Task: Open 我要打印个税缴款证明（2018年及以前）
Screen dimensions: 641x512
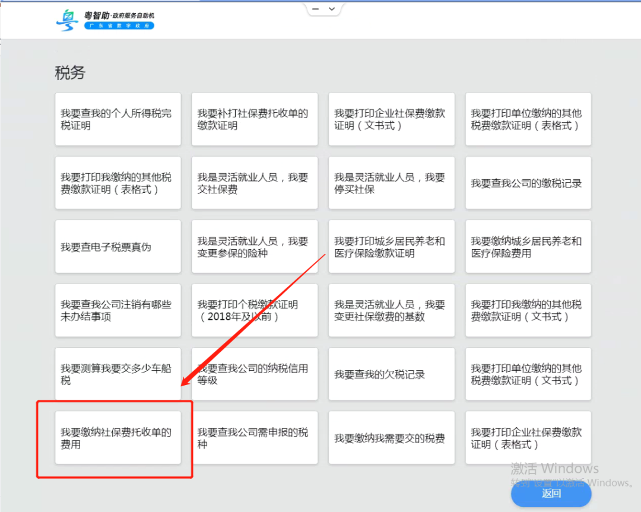Action: tap(254, 310)
